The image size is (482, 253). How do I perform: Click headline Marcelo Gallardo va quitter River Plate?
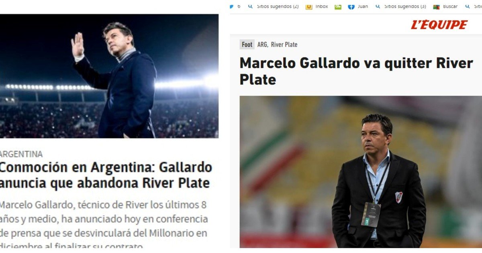(x=356, y=71)
